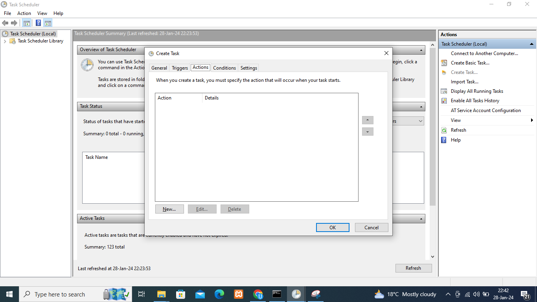Click Help in the Actions pane
The width and height of the screenshot is (537, 302).
click(456, 140)
